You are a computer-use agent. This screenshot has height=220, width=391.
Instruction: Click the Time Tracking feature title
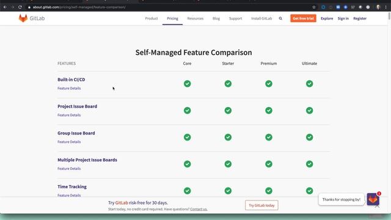coord(72,186)
